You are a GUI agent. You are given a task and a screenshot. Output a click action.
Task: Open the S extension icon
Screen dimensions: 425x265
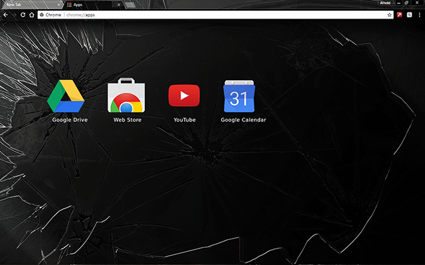410,15
